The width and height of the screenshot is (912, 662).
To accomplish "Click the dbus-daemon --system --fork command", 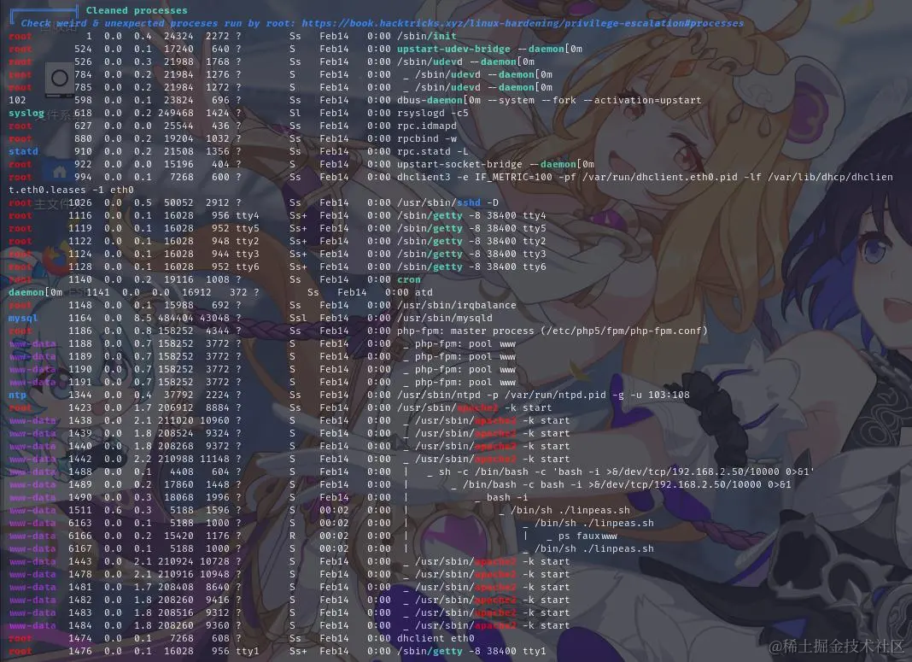I will click(548, 100).
